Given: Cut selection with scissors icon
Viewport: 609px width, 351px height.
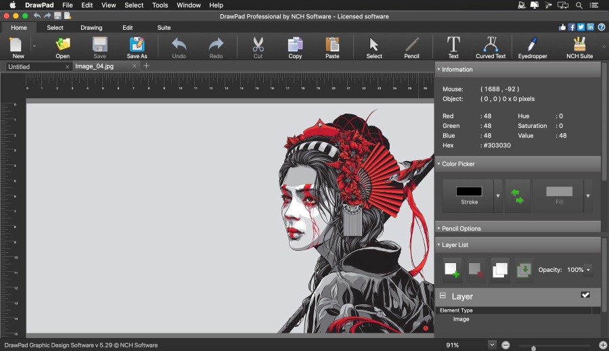Looking at the screenshot, I should [x=258, y=47].
